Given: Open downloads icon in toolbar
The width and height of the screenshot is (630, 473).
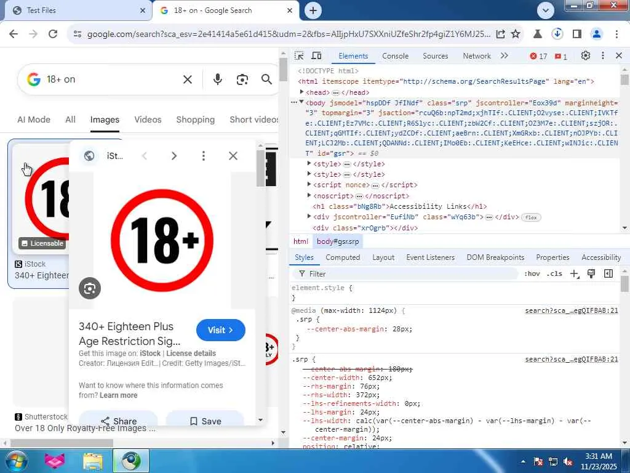Looking at the screenshot, I should pyautogui.click(x=557, y=34).
